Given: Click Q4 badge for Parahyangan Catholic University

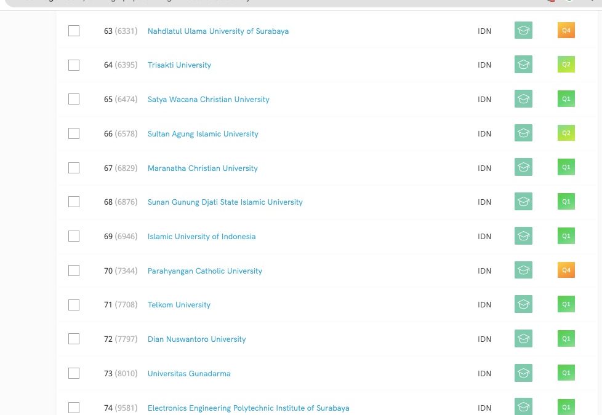Looking at the screenshot, I should pyautogui.click(x=566, y=270).
